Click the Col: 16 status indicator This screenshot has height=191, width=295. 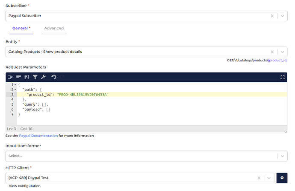click(27, 129)
